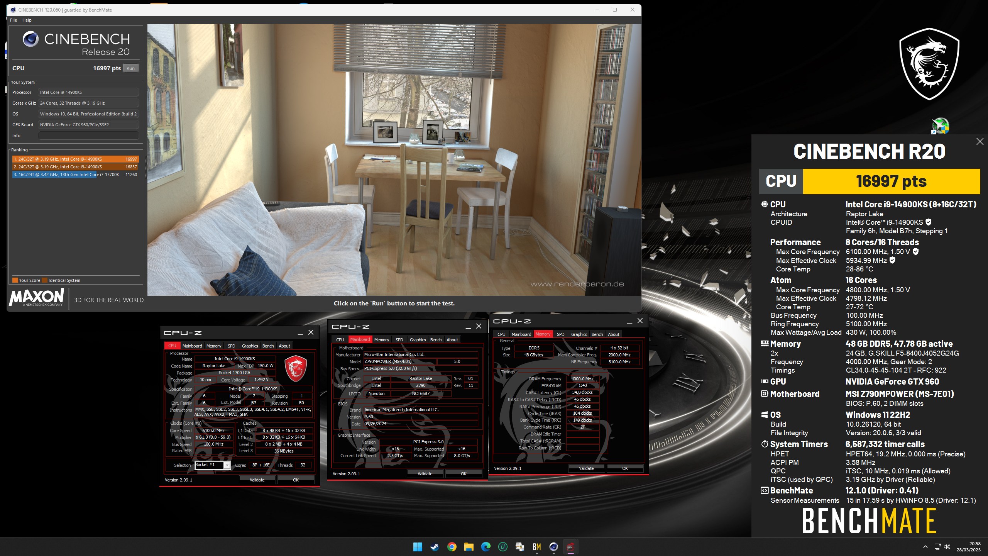The image size is (988, 556).
Task: Open File Explorer from the taskbar
Action: [469, 547]
